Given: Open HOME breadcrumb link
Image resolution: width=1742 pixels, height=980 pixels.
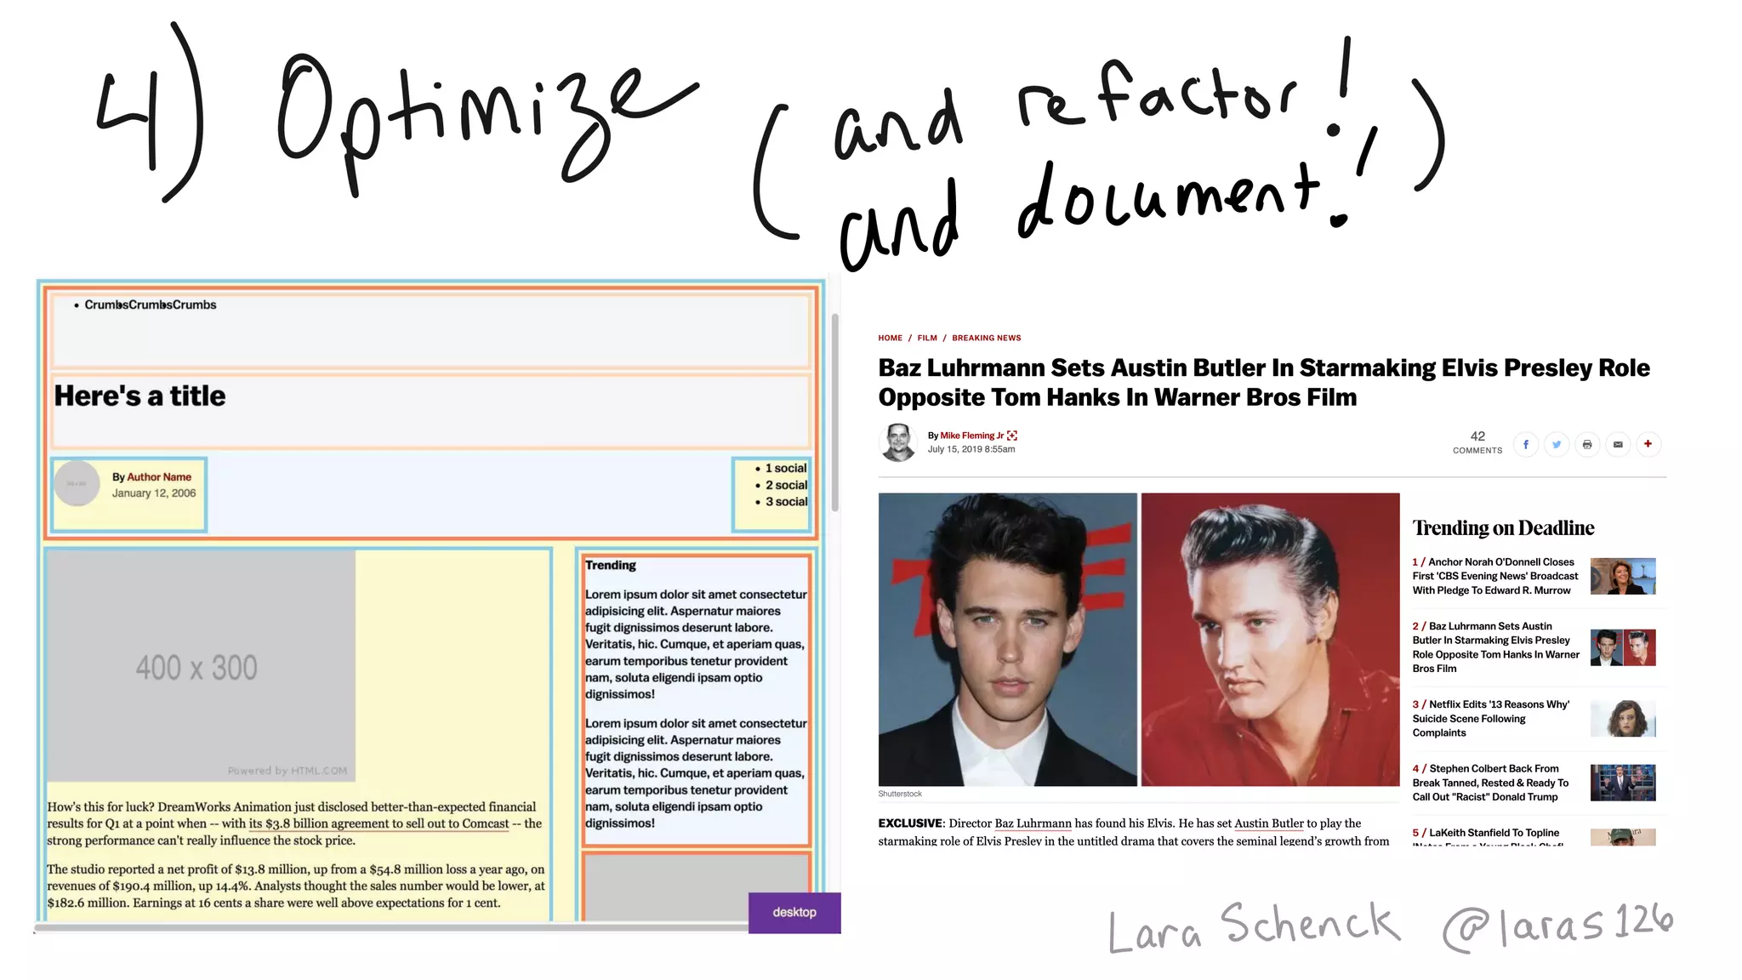Looking at the screenshot, I should pyautogui.click(x=890, y=338).
